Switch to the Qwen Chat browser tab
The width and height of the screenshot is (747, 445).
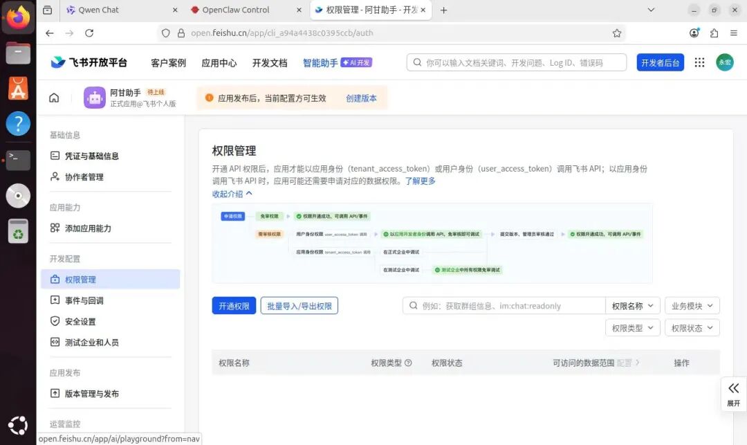point(100,10)
